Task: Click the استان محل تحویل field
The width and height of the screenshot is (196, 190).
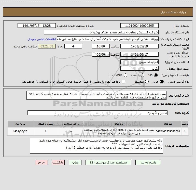Action: pyautogui.click(x=139, y=62)
